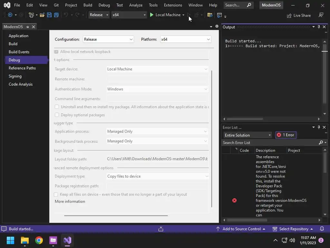Open the Analyze menu
The height and width of the screenshot is (248, 330).
pos(136,5)
